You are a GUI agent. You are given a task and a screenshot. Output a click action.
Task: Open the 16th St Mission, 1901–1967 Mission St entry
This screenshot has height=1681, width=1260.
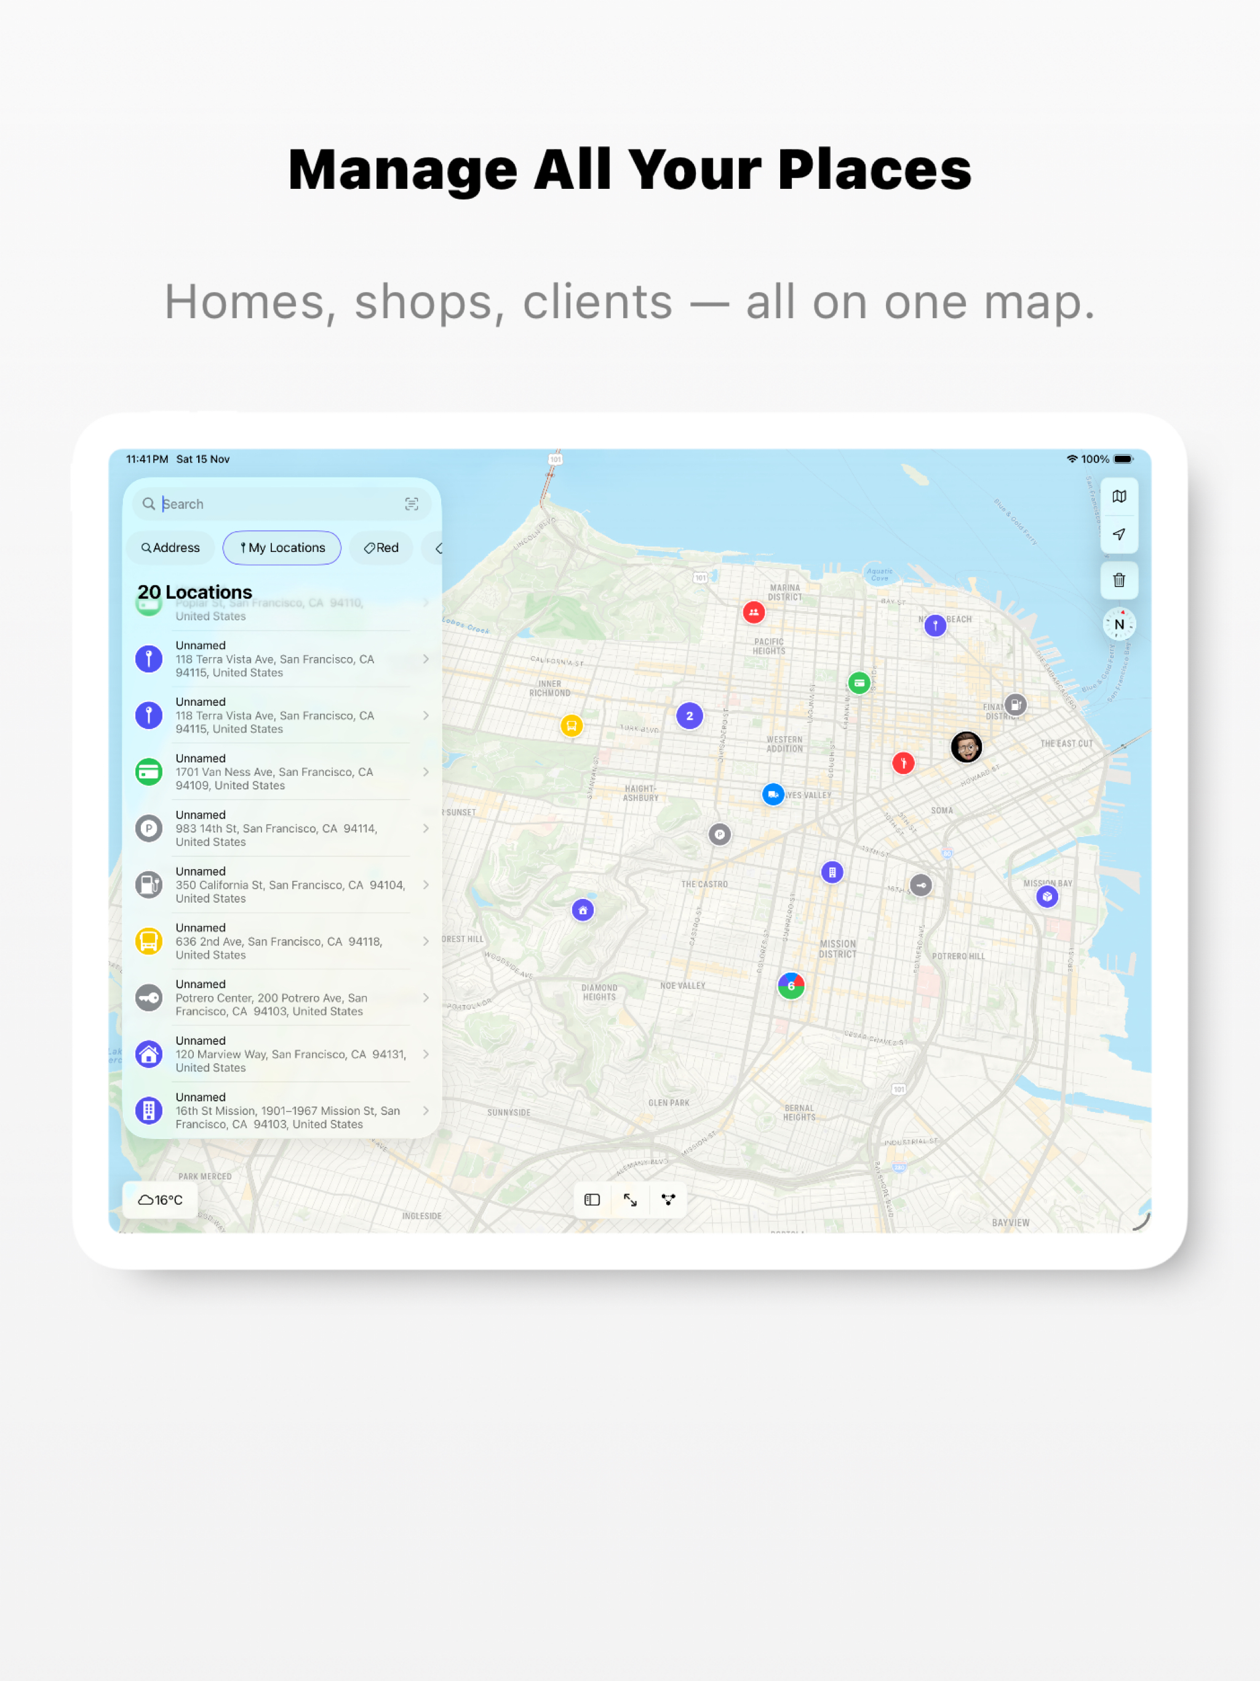click(282, 1110)
